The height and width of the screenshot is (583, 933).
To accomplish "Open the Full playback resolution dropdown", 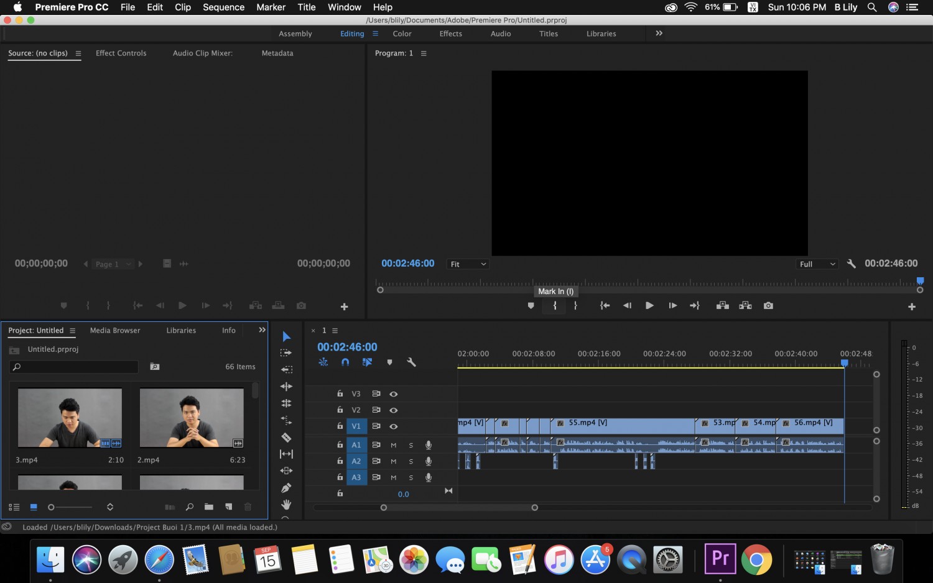I will click(817, 264).
